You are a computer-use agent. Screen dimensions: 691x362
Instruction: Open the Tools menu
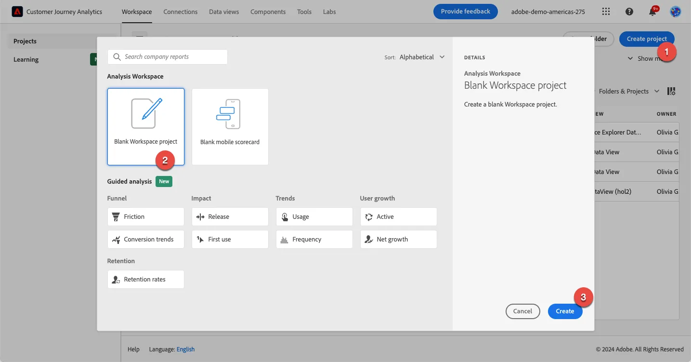tap(304, 12)
